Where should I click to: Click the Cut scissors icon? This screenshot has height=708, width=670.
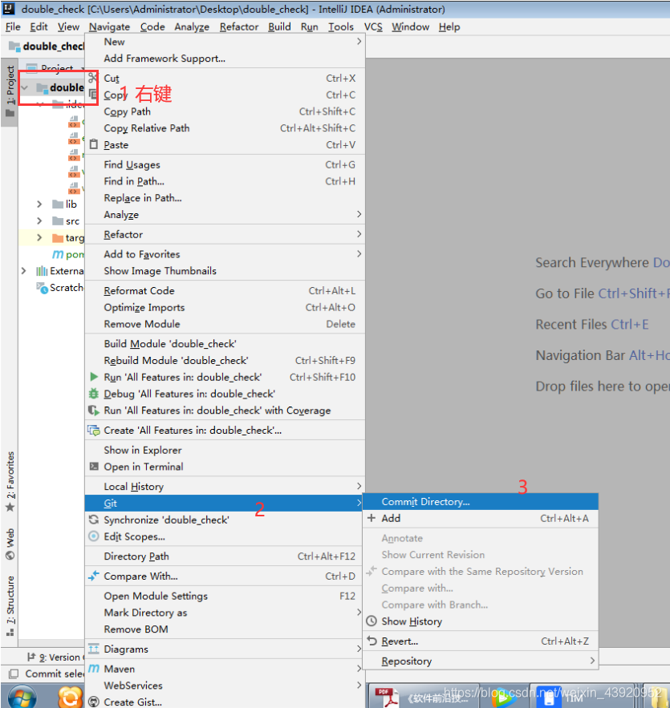pyautogui.click(x=92, y=78)
